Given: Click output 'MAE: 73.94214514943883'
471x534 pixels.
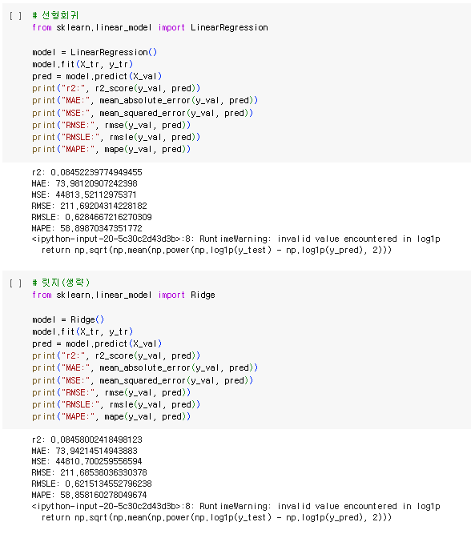Looking at the screenshot, I should coord(85,451).
